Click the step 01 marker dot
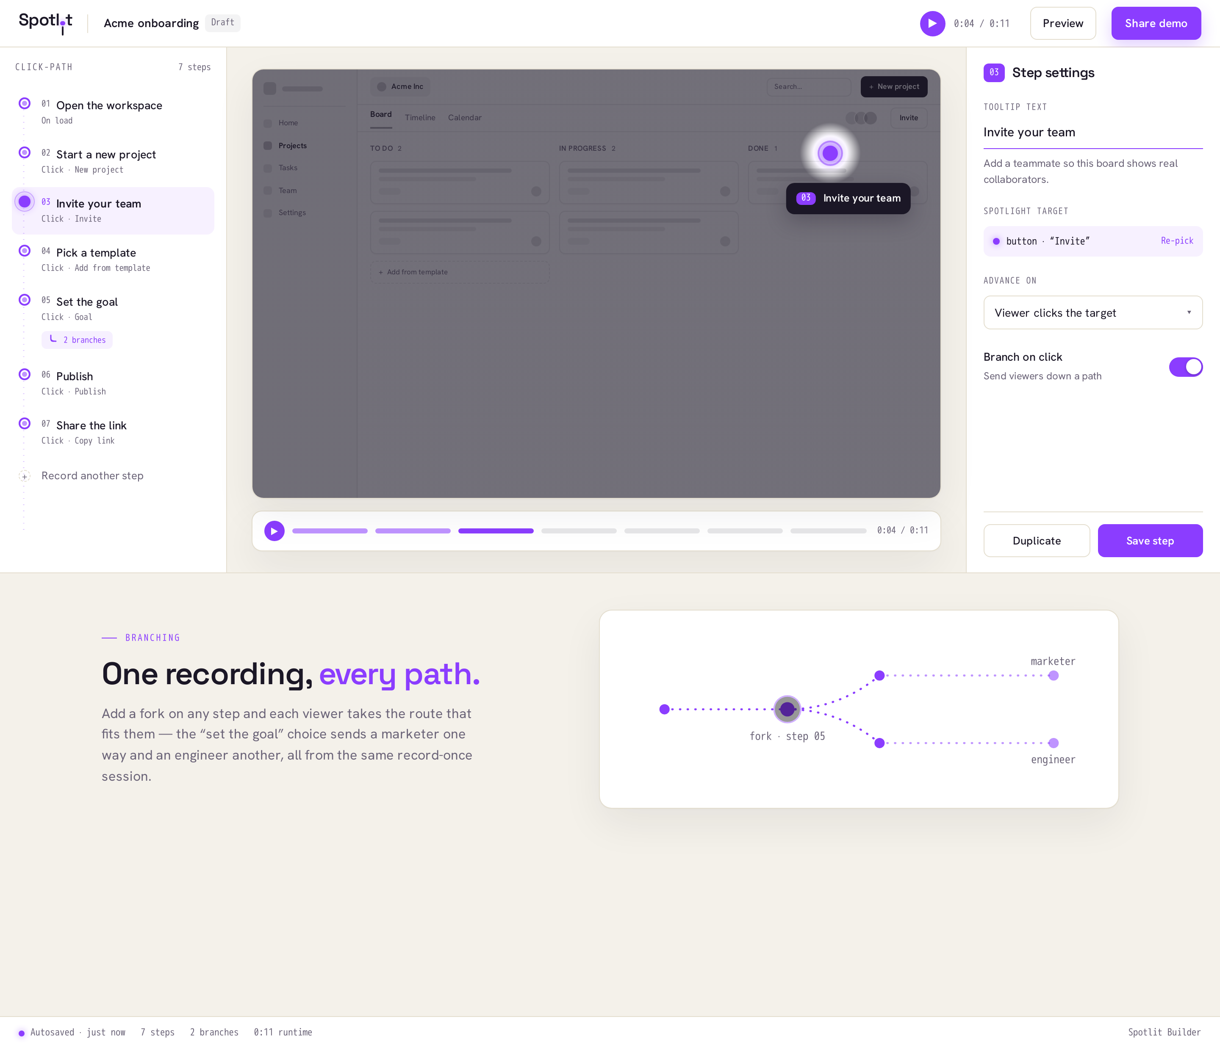 pos(24,104)
